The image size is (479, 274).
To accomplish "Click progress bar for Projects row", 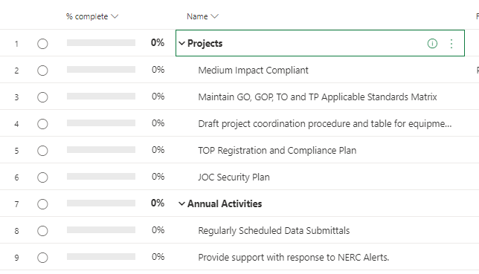I will pos(101,43).
